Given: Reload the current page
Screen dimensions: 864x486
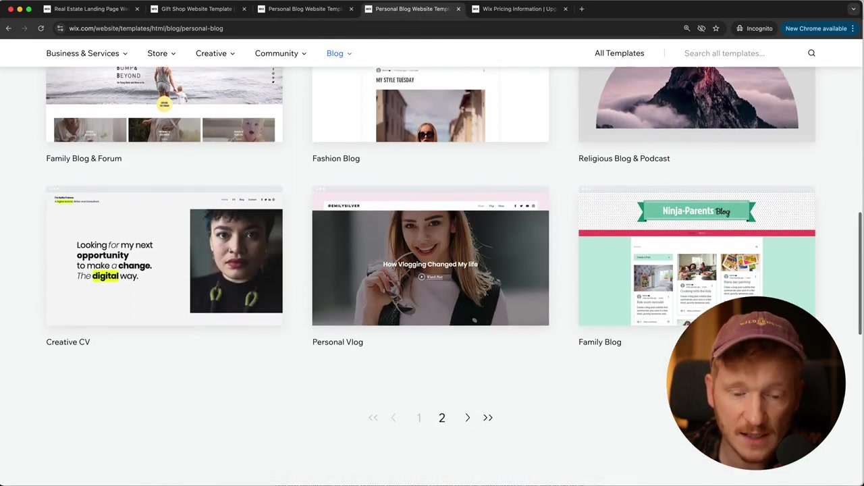Looking at the screenshot, I should pyautogui.click(x=40, y=28).
